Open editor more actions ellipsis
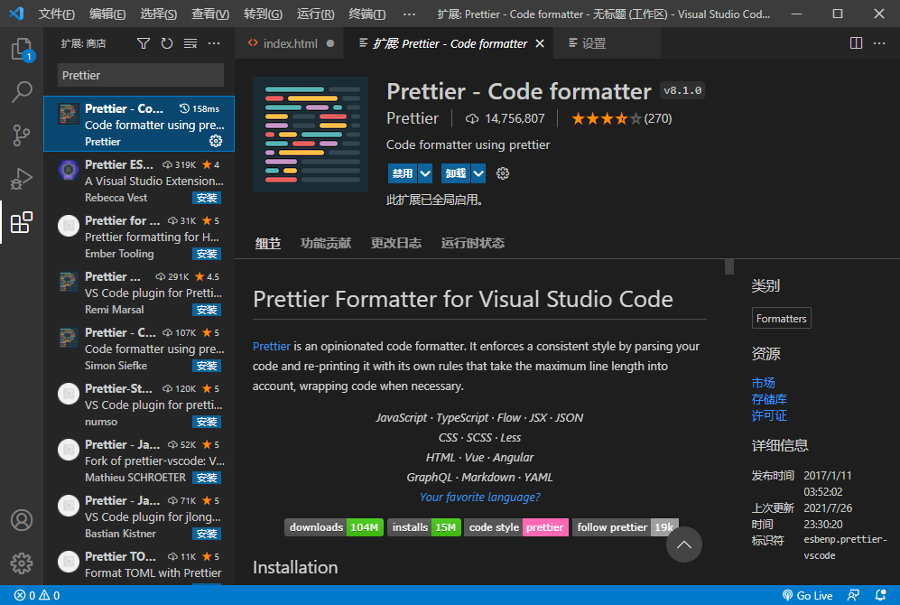900x605 pixels. click(x=879, y=43)
